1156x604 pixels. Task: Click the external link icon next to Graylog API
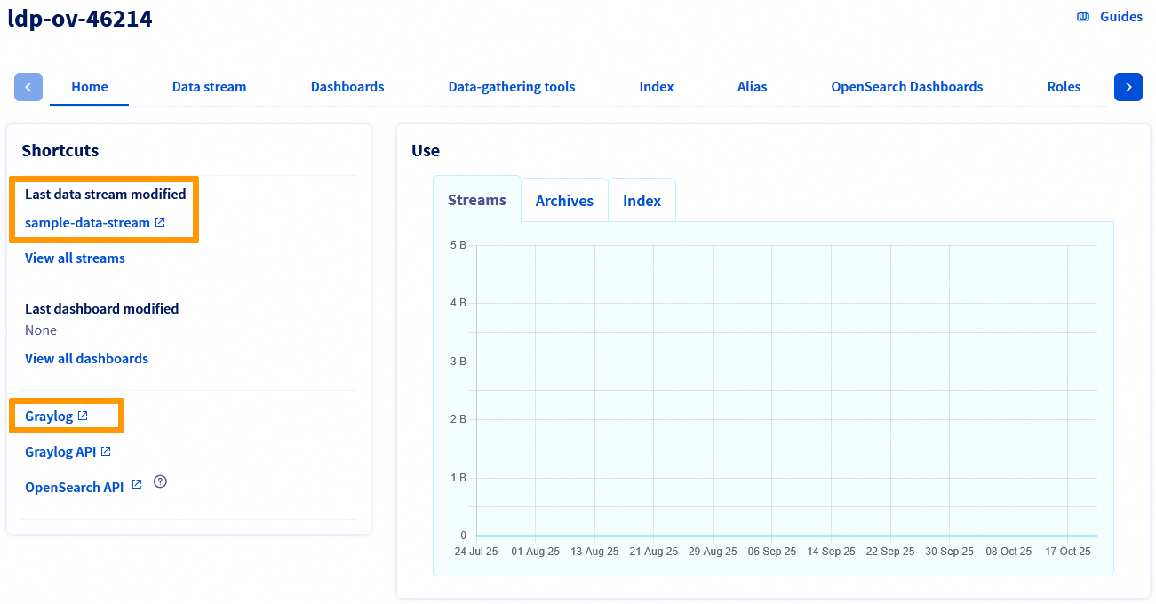click(104, 450)
